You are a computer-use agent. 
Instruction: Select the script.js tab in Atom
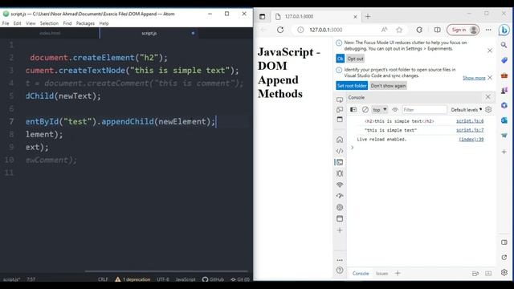point(149,33)
